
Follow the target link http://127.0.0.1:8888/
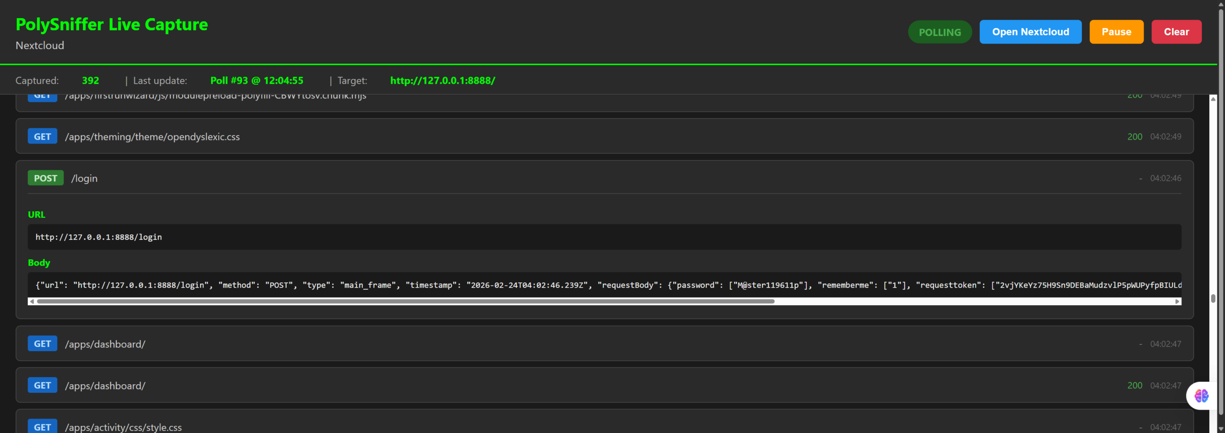(x=443, y=80)
